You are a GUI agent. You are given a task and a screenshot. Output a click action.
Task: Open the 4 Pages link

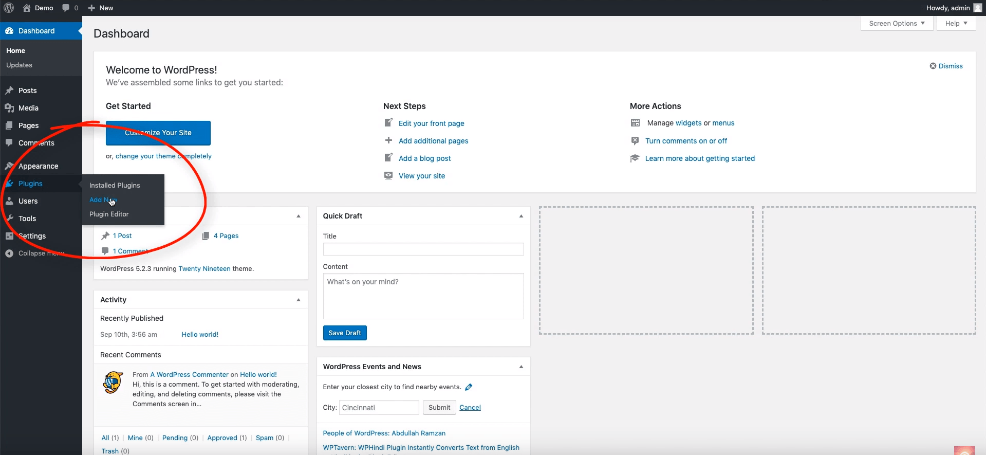(x=226, y=235)
